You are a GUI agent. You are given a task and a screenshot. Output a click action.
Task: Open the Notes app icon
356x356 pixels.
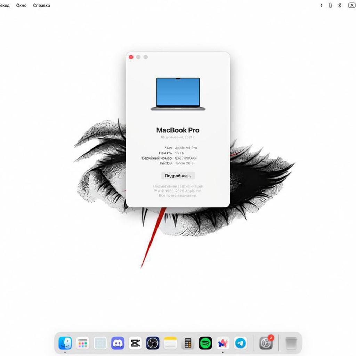tap(170, 343)
